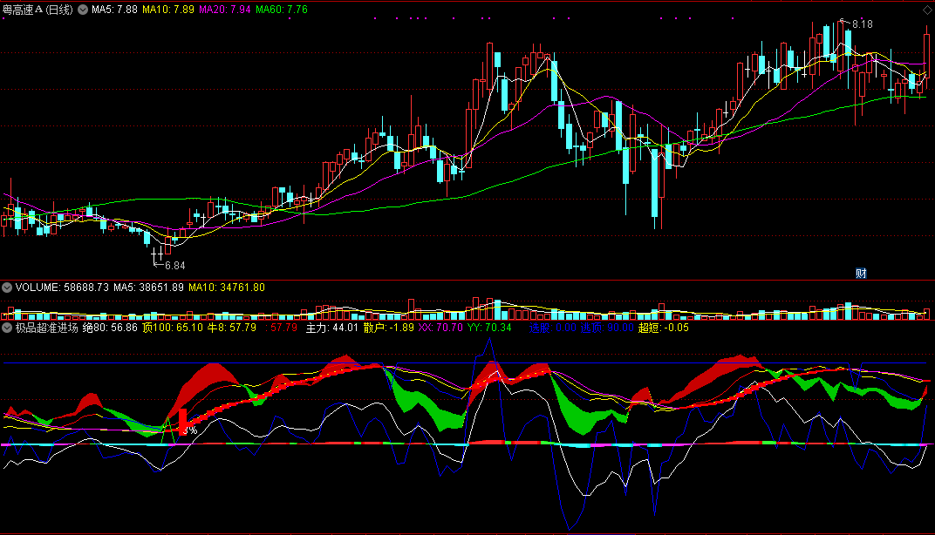Click the magenta MA20: 7.94 label
Image resolution: width=935 pixels, height=535 pixels.
[x=225, y=10]
